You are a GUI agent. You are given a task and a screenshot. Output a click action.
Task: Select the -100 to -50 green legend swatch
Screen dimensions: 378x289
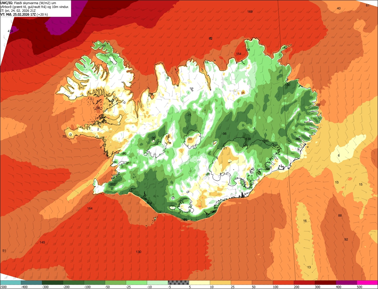click(x=94, y=282)
